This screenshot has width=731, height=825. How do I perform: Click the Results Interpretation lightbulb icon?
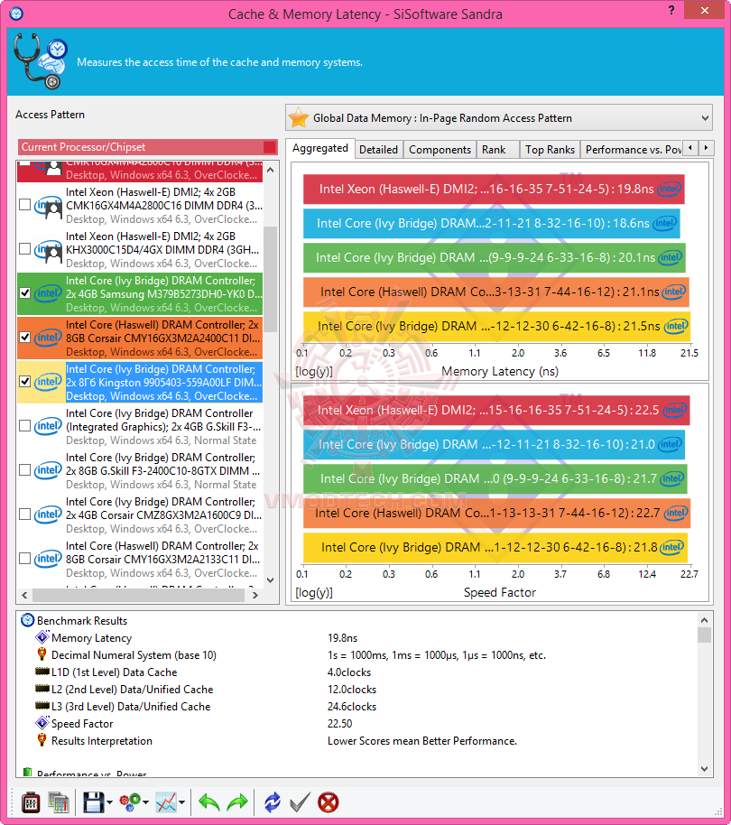pos(42,740)
